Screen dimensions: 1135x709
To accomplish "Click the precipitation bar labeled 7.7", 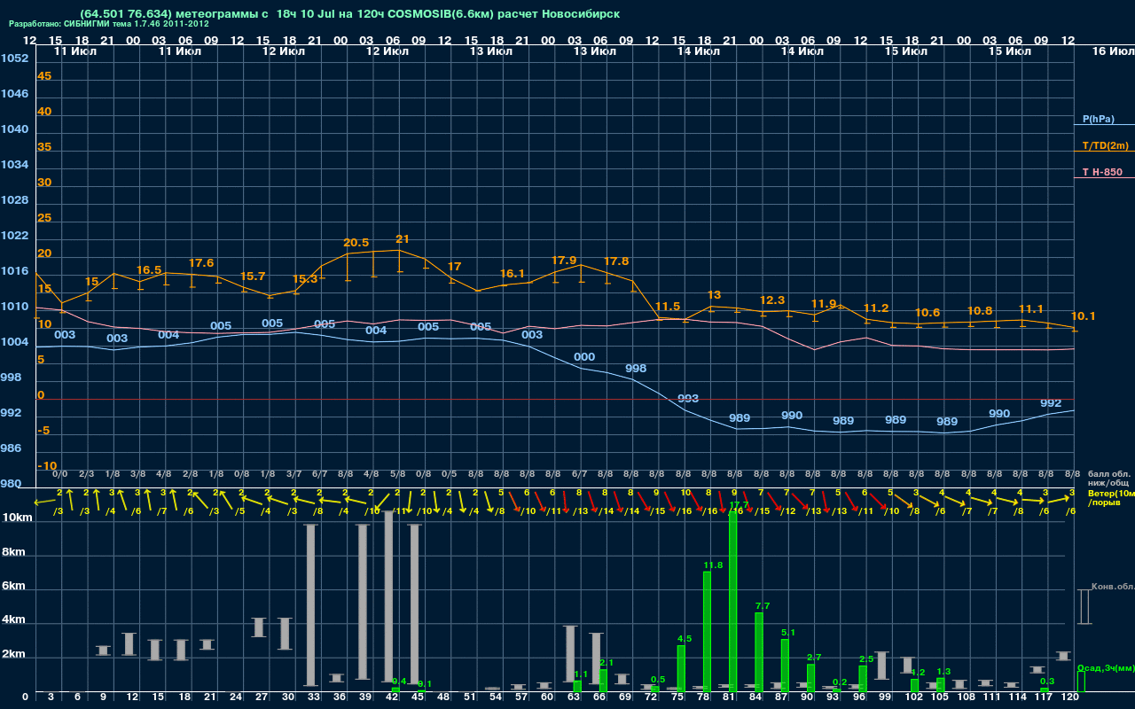I will 759,652.
